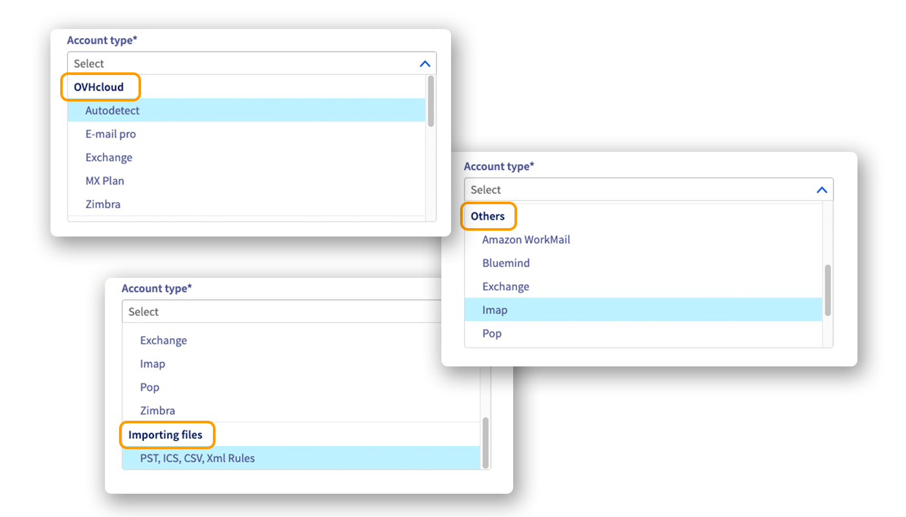Click the chevron arrow above the OVHcloud group

coord(425,63)
